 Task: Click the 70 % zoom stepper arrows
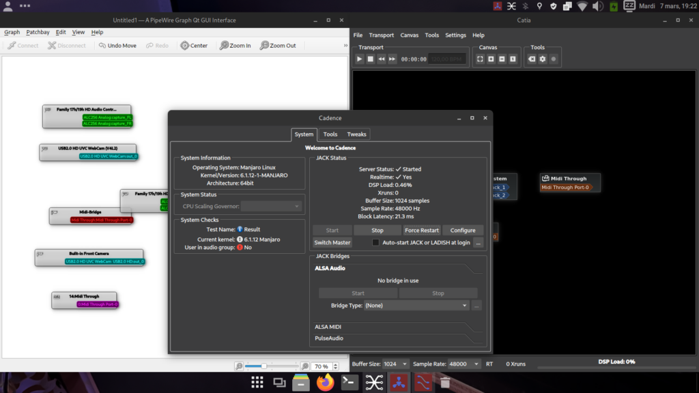point(336,366)
